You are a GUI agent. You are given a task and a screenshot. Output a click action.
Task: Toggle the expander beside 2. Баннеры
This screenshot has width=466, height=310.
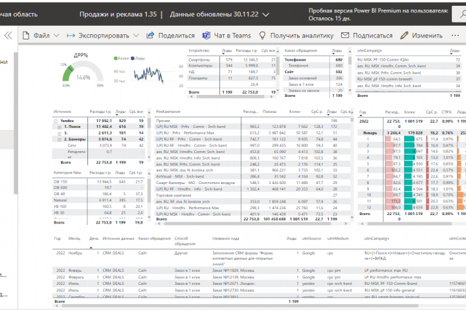(x=60, y=139)
